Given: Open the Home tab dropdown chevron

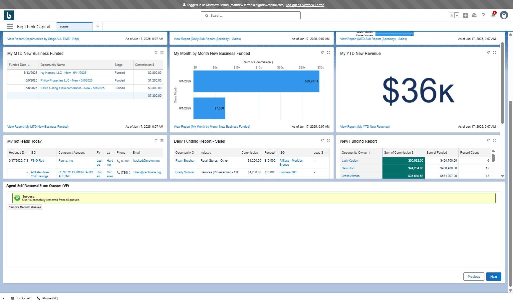Looking at the screenshot, I should (x=98, y=27).
